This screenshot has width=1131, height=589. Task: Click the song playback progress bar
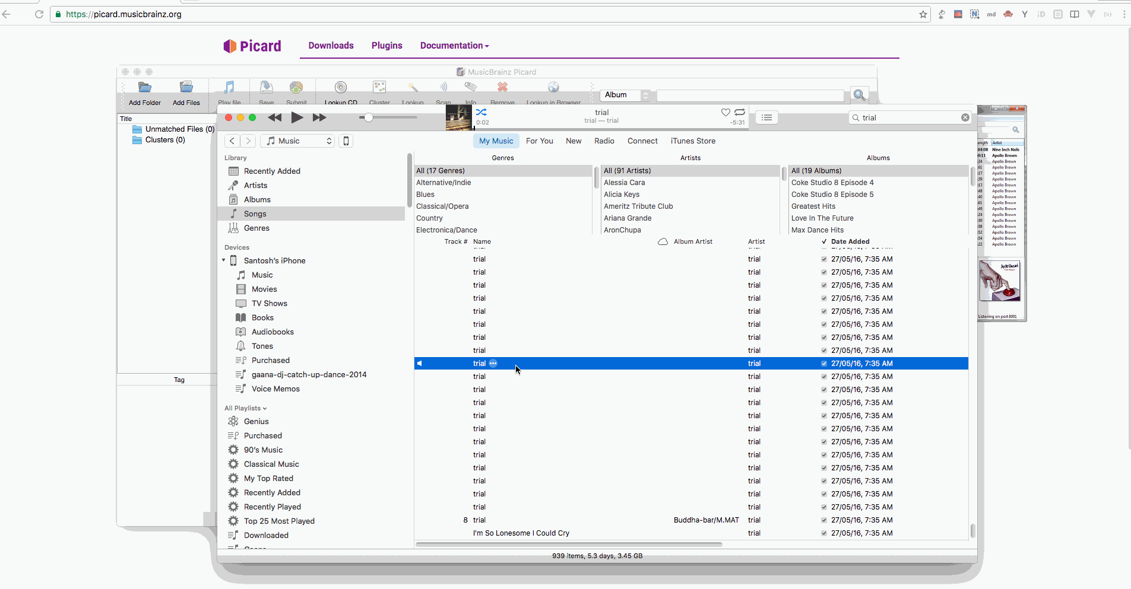tap(610, 128)
